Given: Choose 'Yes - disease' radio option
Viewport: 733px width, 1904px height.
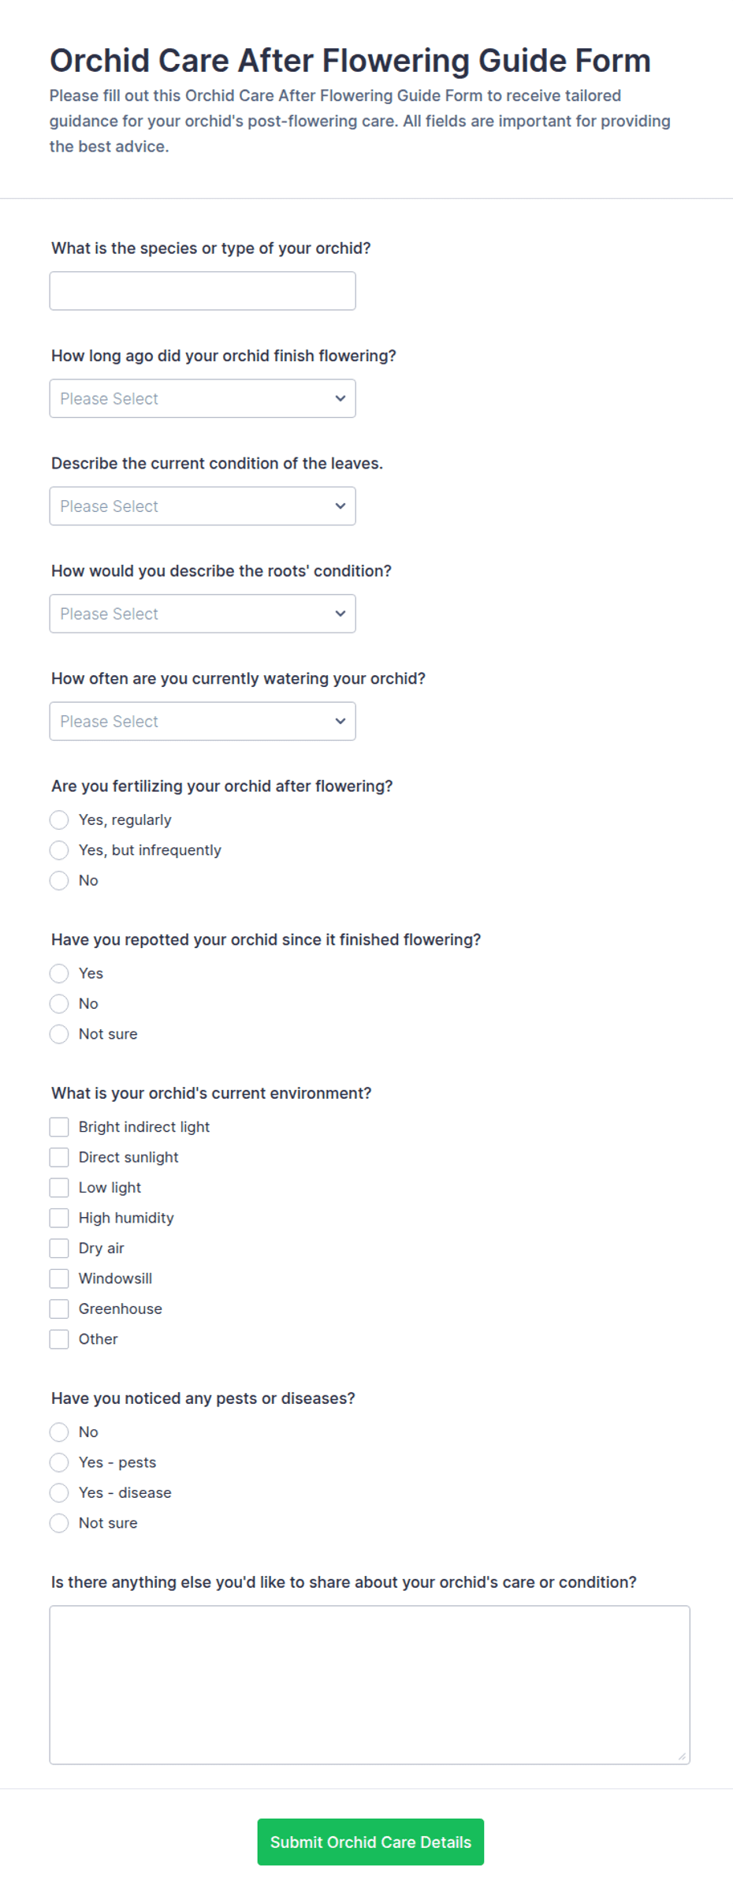Looking at the screenshot, I should (59, 1492).
